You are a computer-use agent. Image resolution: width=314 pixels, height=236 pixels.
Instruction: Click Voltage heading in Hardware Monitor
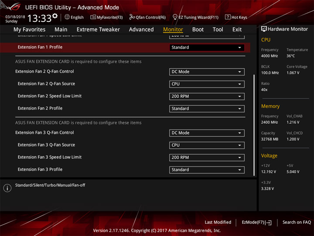tap(269, 156)
